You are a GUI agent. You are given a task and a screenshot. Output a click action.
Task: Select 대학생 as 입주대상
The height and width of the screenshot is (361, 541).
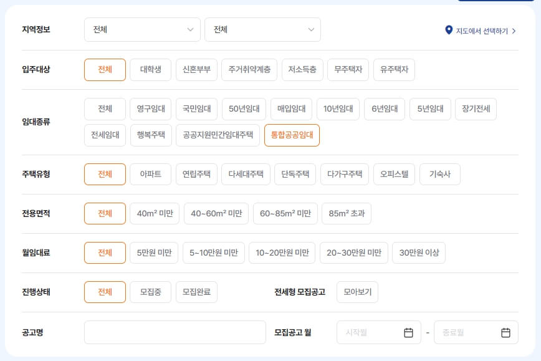[150, 70]
